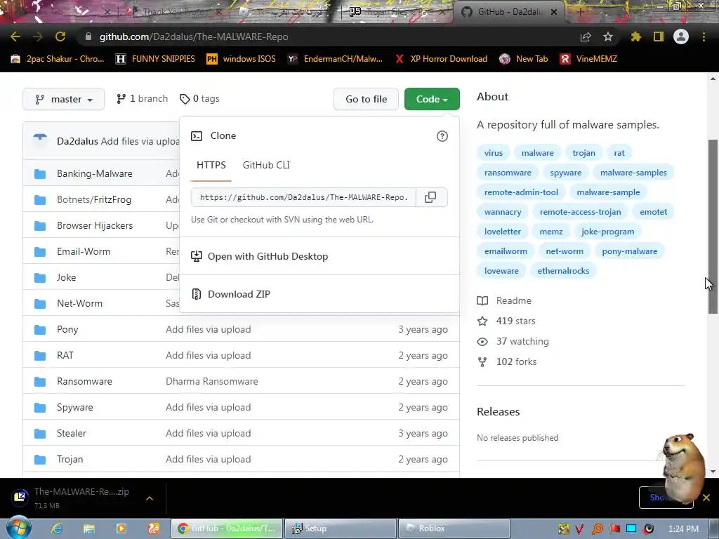Open the Pony folder
719x539 pixels.
67,330
